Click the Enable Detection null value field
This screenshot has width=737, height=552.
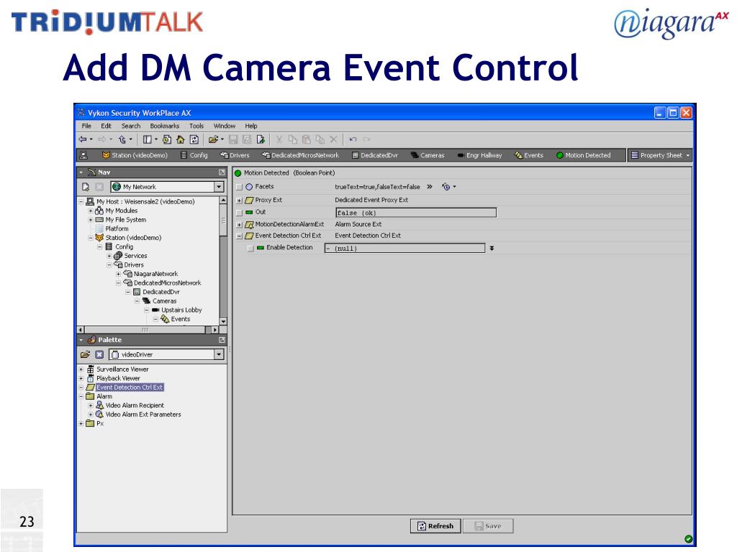tap(404, 248)
